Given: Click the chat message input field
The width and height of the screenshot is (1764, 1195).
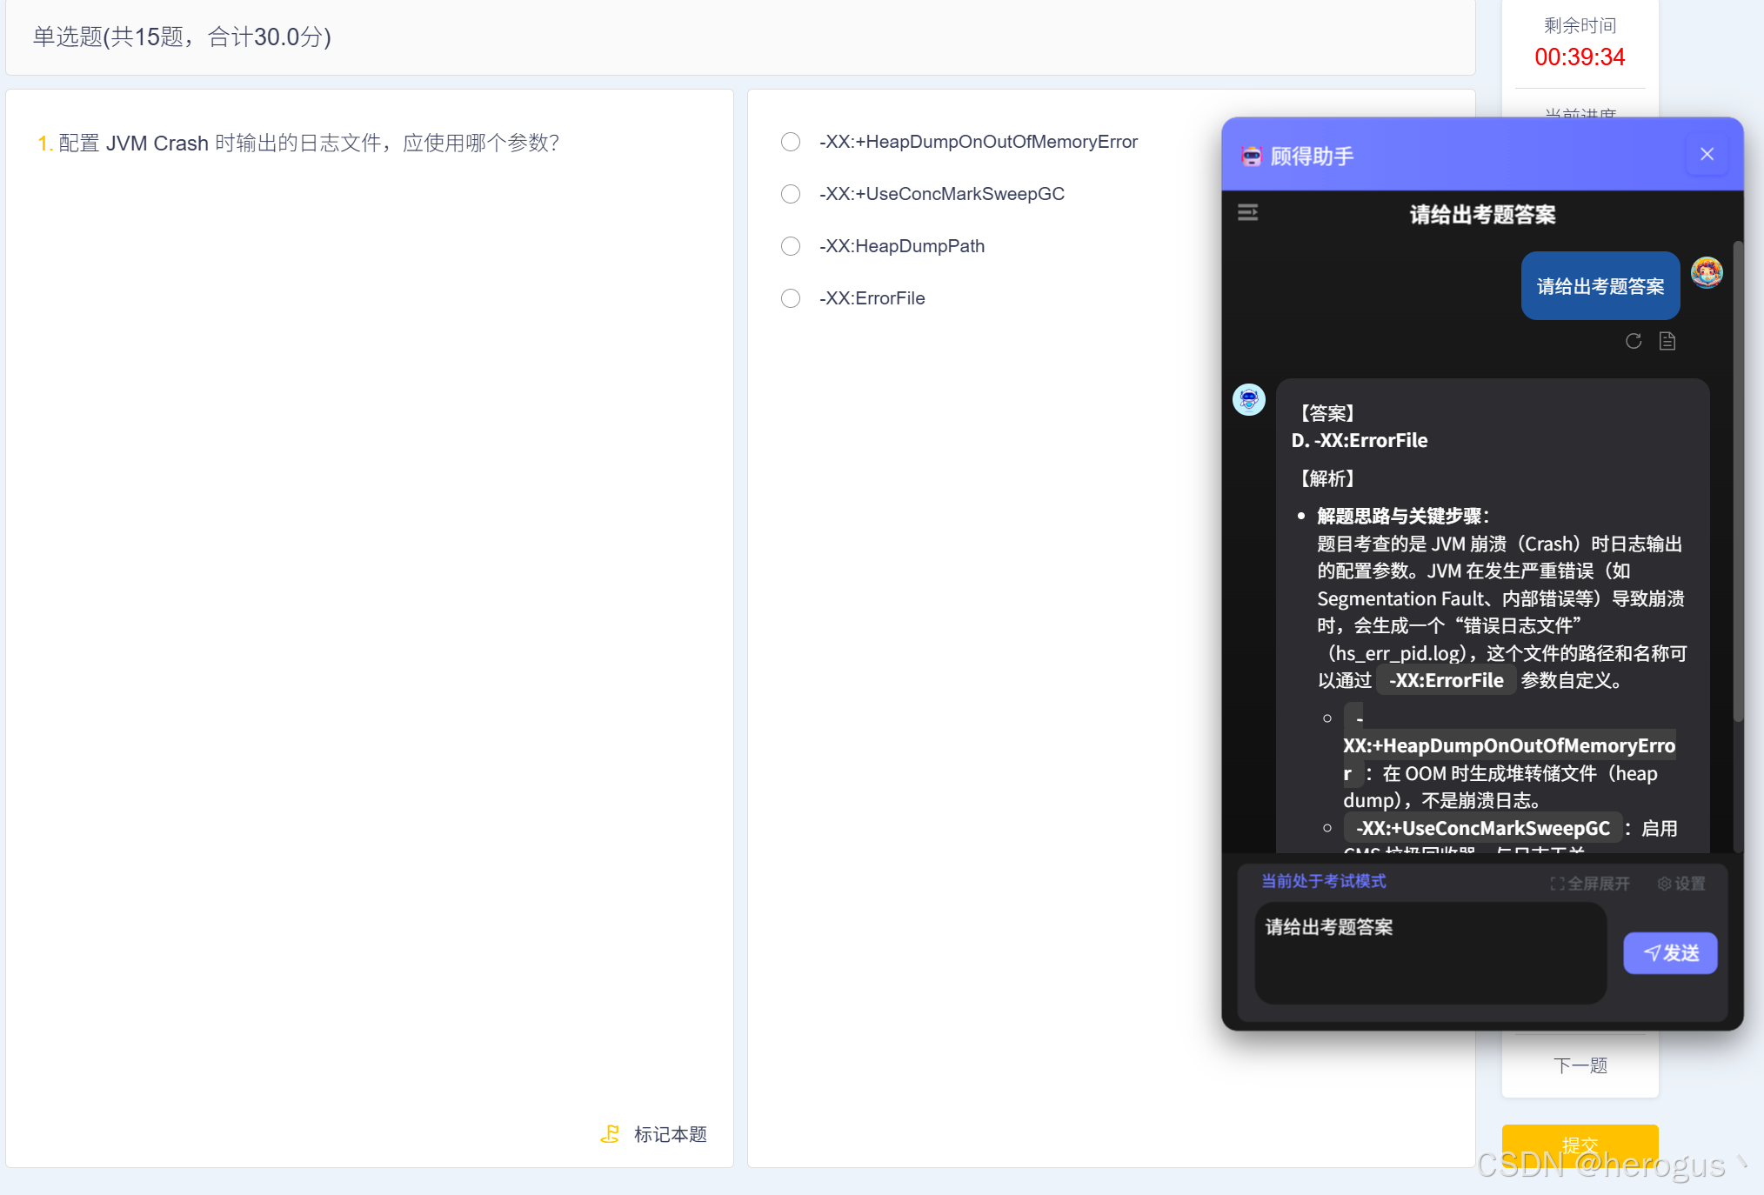Looking at the screenshot, I should [1429, 952].
